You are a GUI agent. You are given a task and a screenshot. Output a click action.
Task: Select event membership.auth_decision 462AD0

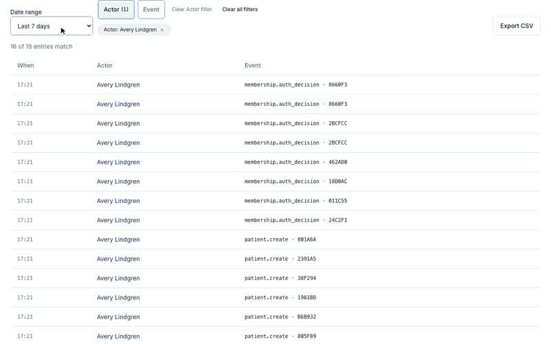(x=295, y=162)
